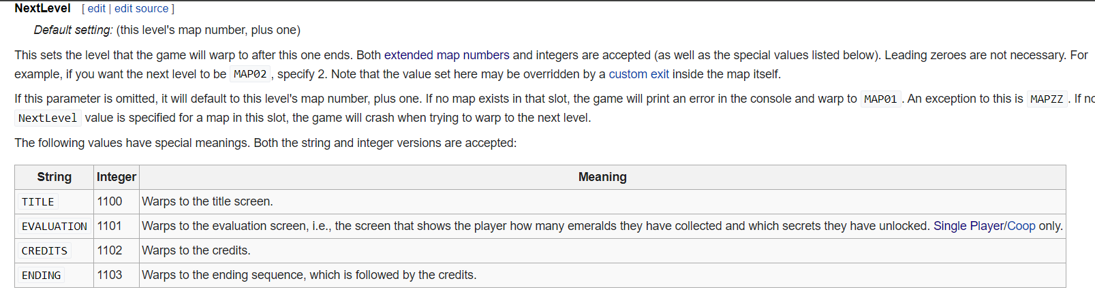Click the String column header
This screenshot has height=296, width=1095.
pyautogui.click(x=55, y=177)
